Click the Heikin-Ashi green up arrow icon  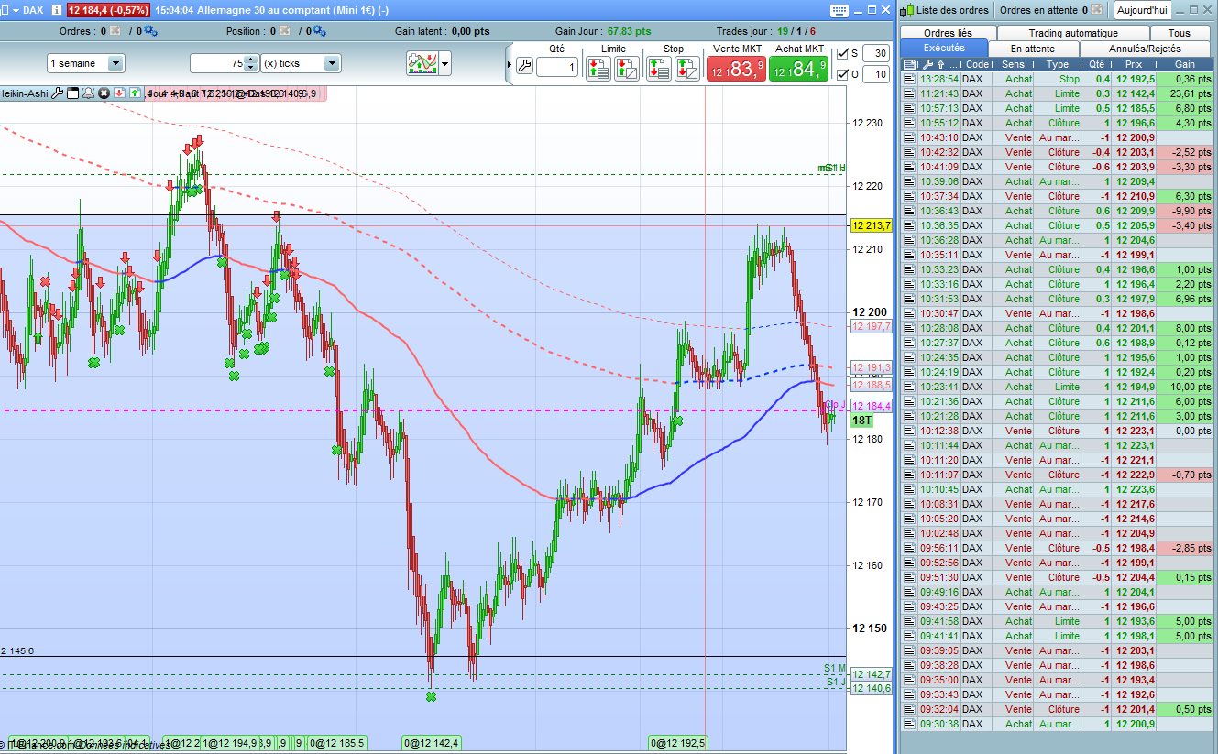click(x=135, y=93)
